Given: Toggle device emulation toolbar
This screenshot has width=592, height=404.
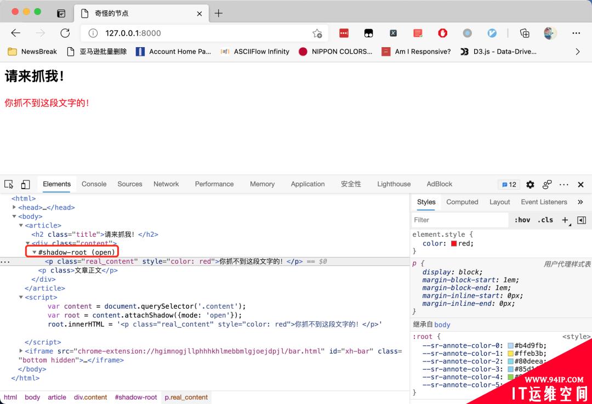Looking at the screenshot, I should [x=25, y=184].
